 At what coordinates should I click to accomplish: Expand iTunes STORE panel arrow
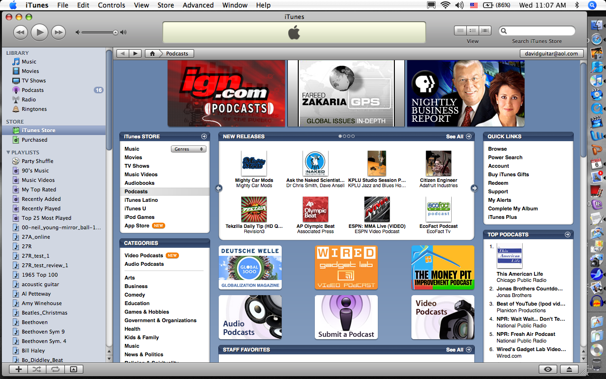(204, 136)
